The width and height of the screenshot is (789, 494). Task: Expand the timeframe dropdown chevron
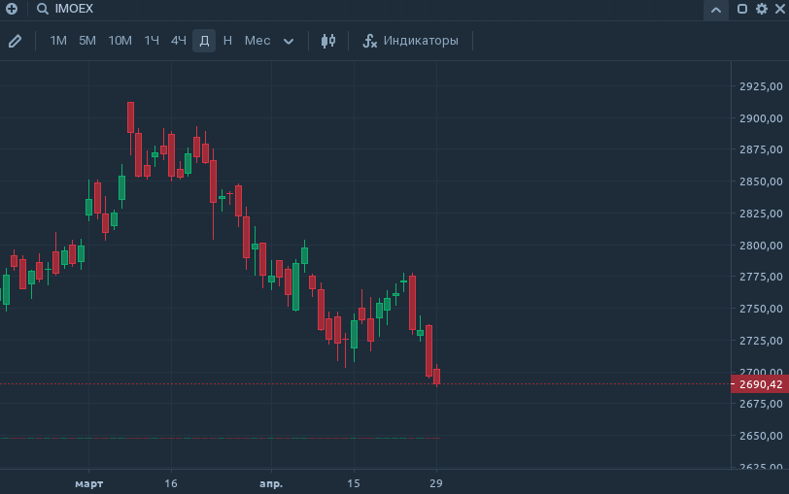click(x=289, y=41)
